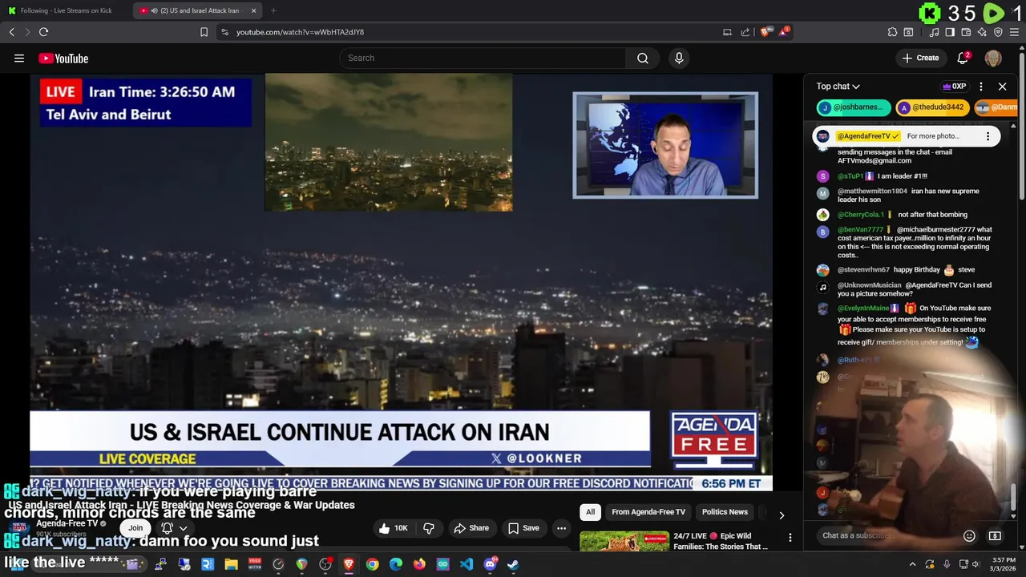Click pinned @AgendaFreeTV message in chat

[906, 136]
